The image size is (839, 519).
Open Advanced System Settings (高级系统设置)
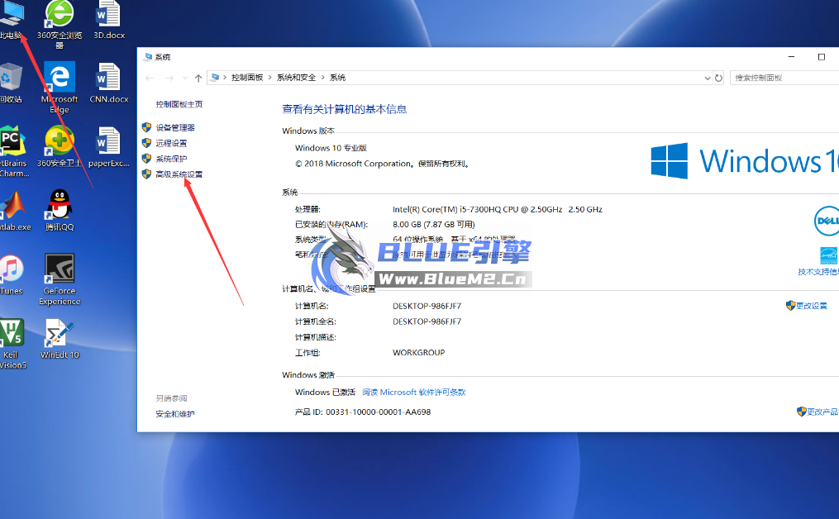pyautogui.click(x=179, y=174)
